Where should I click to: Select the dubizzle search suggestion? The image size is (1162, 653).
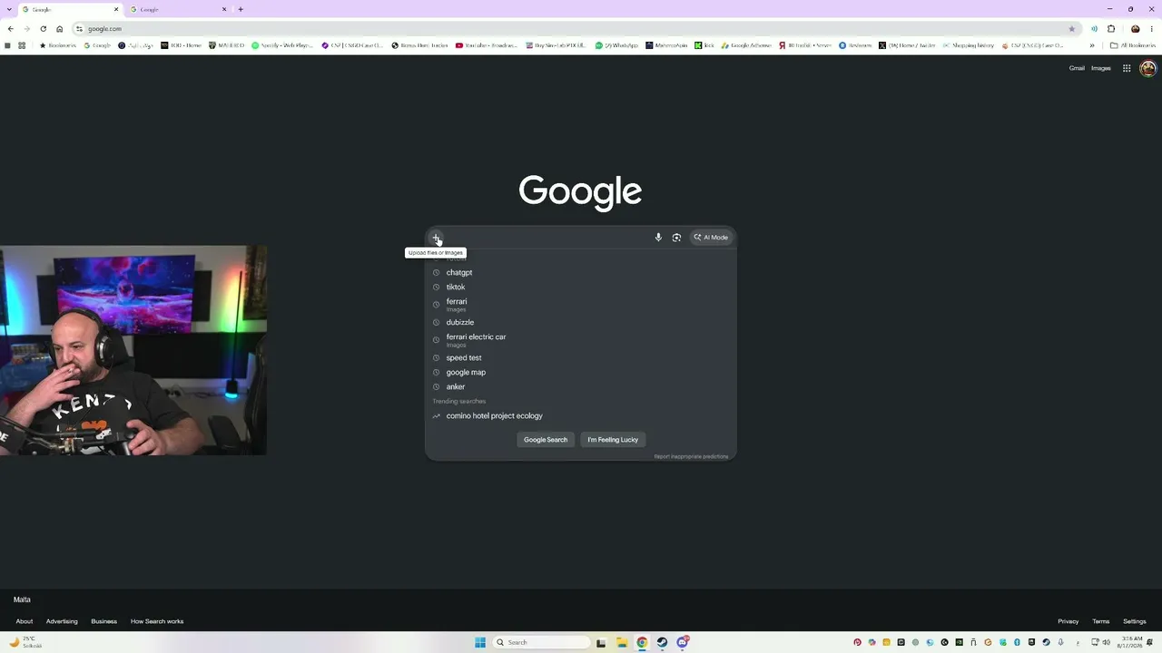581,322
